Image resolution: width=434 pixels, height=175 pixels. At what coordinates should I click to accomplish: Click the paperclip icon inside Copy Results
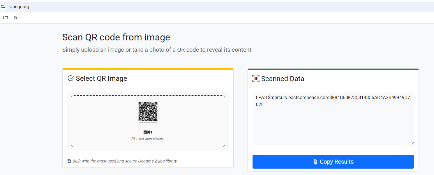(315, 161)
